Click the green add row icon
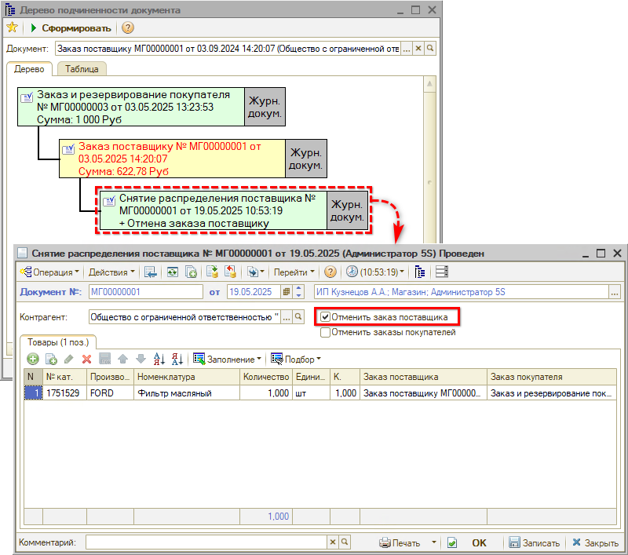This screenshot has width=628, height=555. [33, 359]
